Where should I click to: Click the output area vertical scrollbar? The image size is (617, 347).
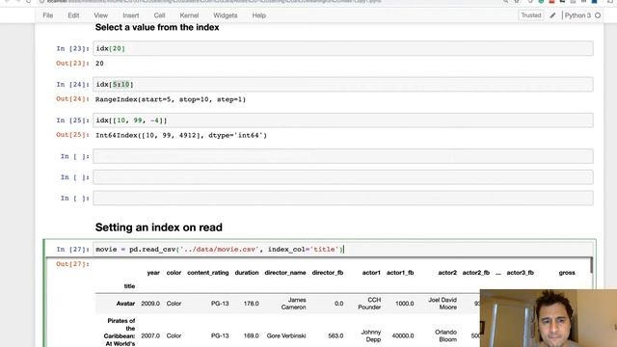pos(591,266)
